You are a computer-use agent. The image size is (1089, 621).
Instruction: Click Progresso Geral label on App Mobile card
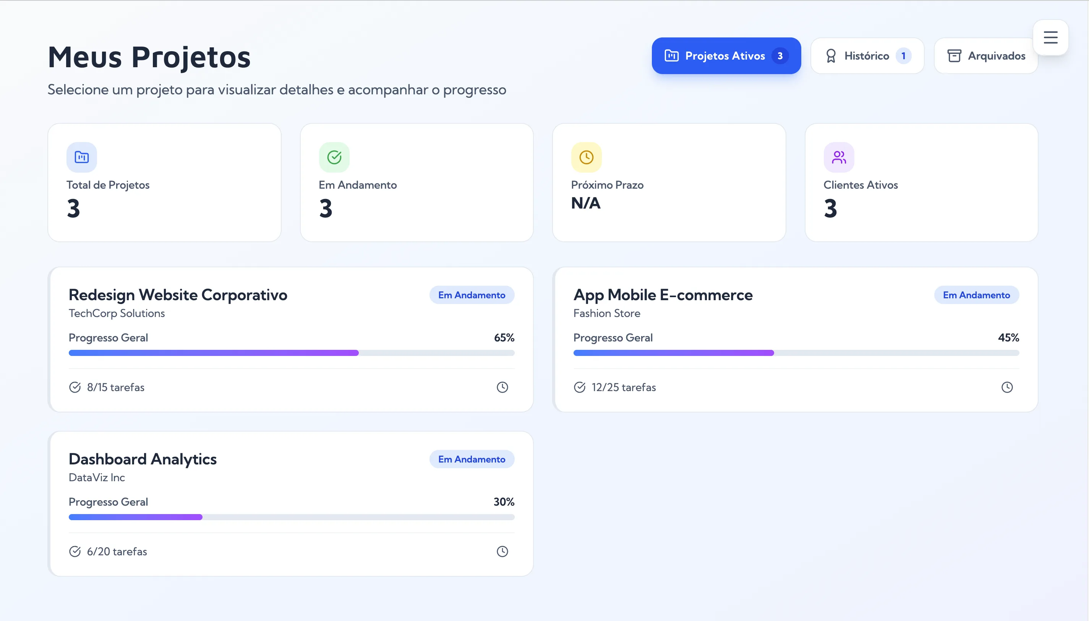(x=613, y=338)
